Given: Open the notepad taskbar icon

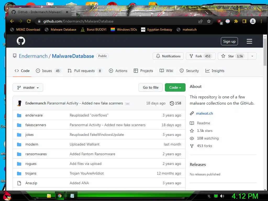Looking at the screenshot, I should (x=72, y=196).
